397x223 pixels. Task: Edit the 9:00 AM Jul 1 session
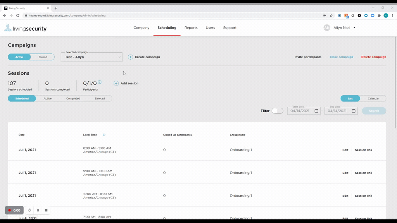[x=345, y=173]
